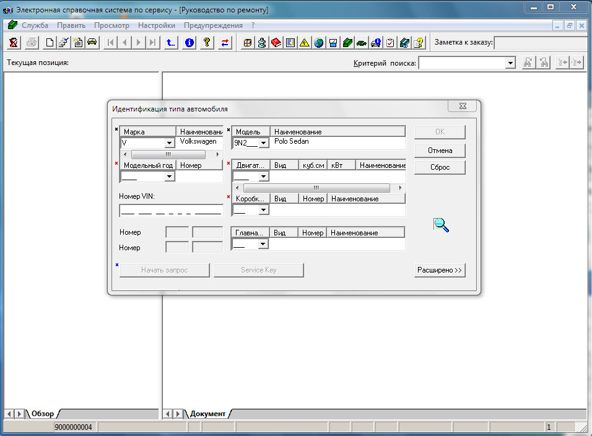The width and height of the screenshot is (592, 436).
Task: Switch to the Обзор tab
Action: click(x=43, y=414)
